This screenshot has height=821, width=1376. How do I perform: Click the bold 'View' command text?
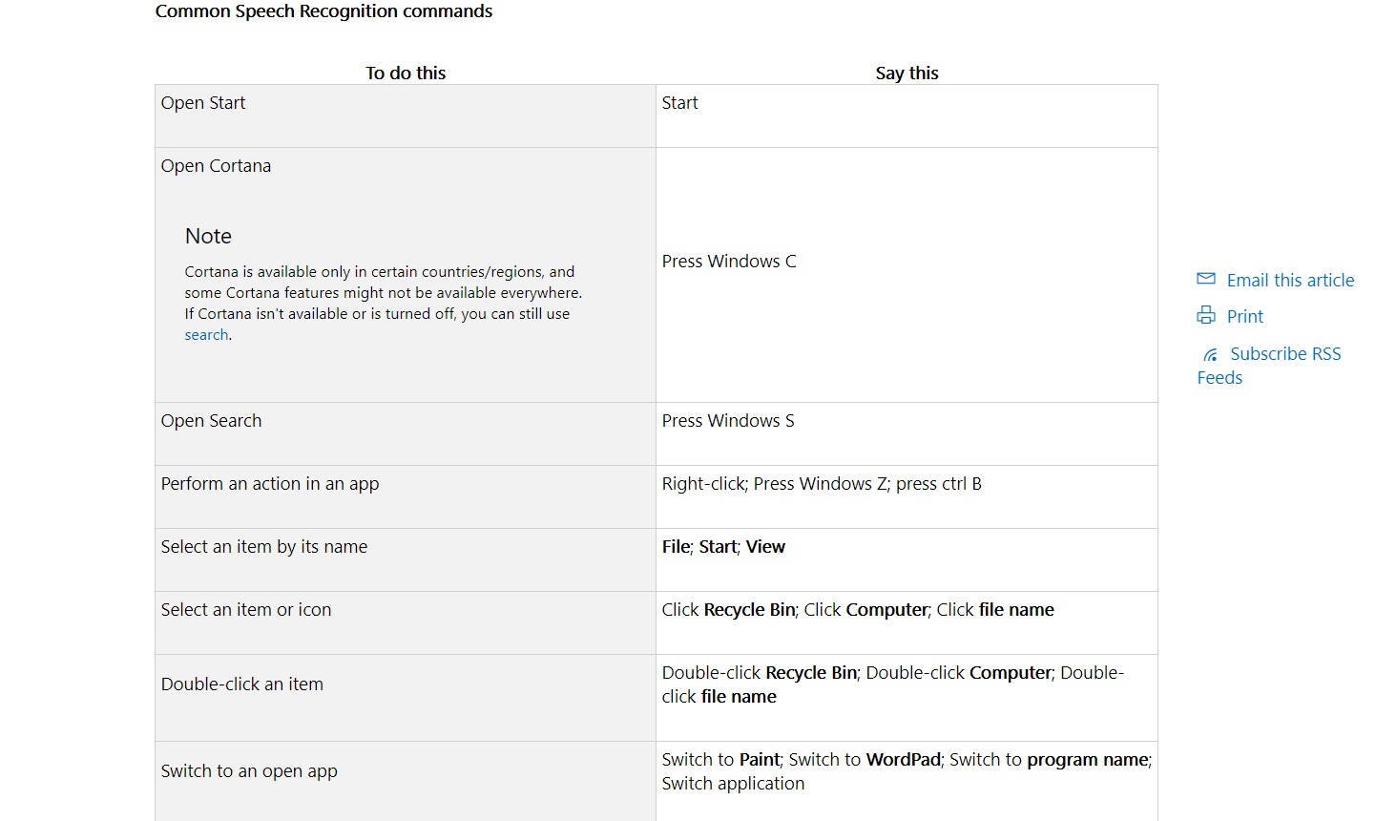point(765,547)
